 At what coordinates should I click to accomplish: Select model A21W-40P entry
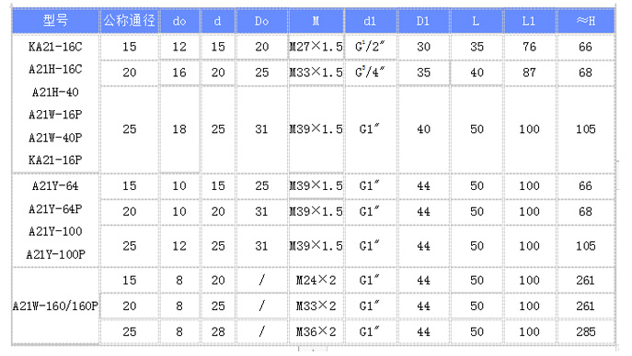(x=55, y=138)
